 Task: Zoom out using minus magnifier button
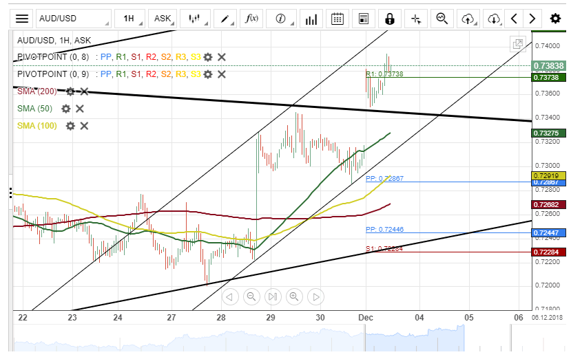251,297
